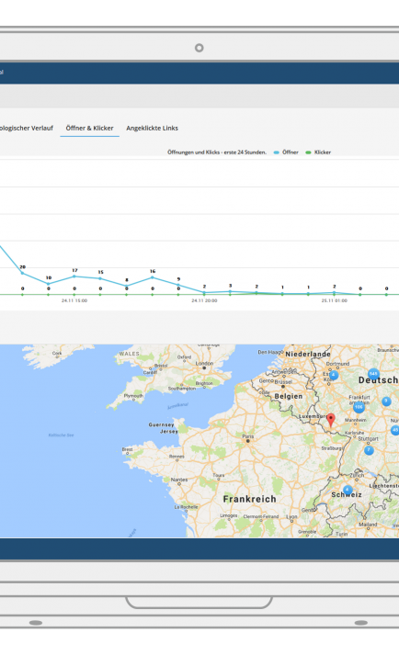Click the 'WALES' label on the map

tap(130, 354)
